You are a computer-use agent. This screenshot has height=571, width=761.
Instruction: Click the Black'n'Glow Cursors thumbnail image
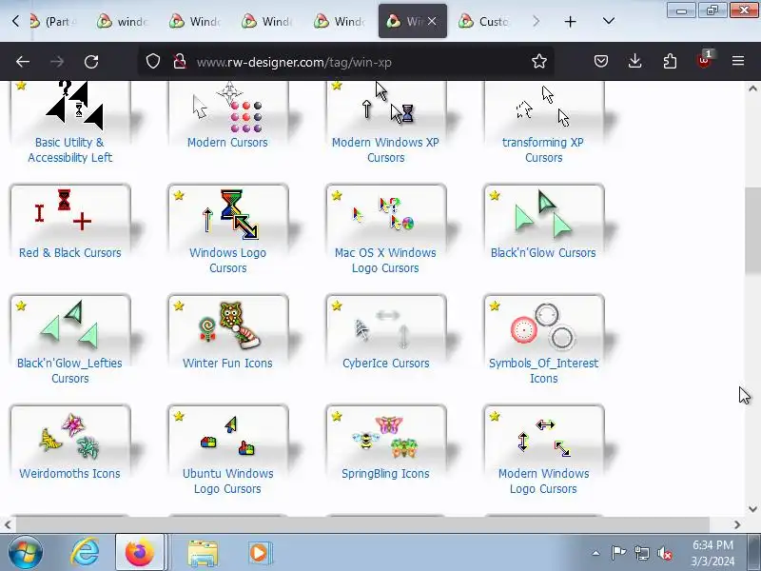point(543,213)
